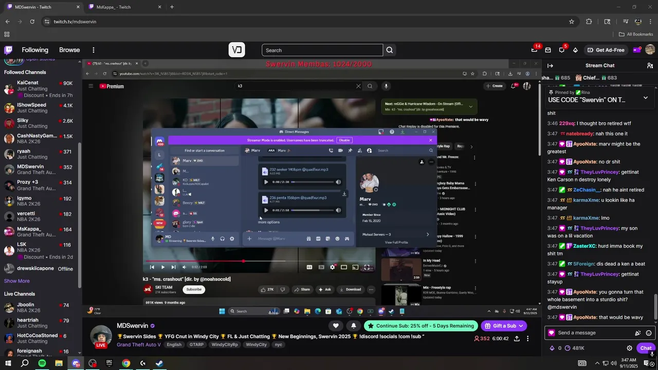Select the nyc tag
Image resolution: width=658 pixels, height=370 pixels.
pos(279,344)
